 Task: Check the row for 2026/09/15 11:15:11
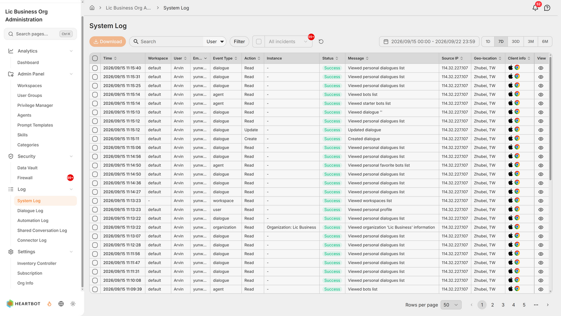click(95, 139)
